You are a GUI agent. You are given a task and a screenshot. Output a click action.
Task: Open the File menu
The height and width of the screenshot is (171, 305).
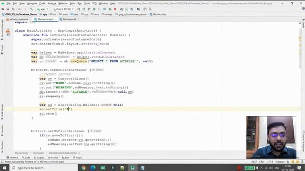click(x=9, y=3)
